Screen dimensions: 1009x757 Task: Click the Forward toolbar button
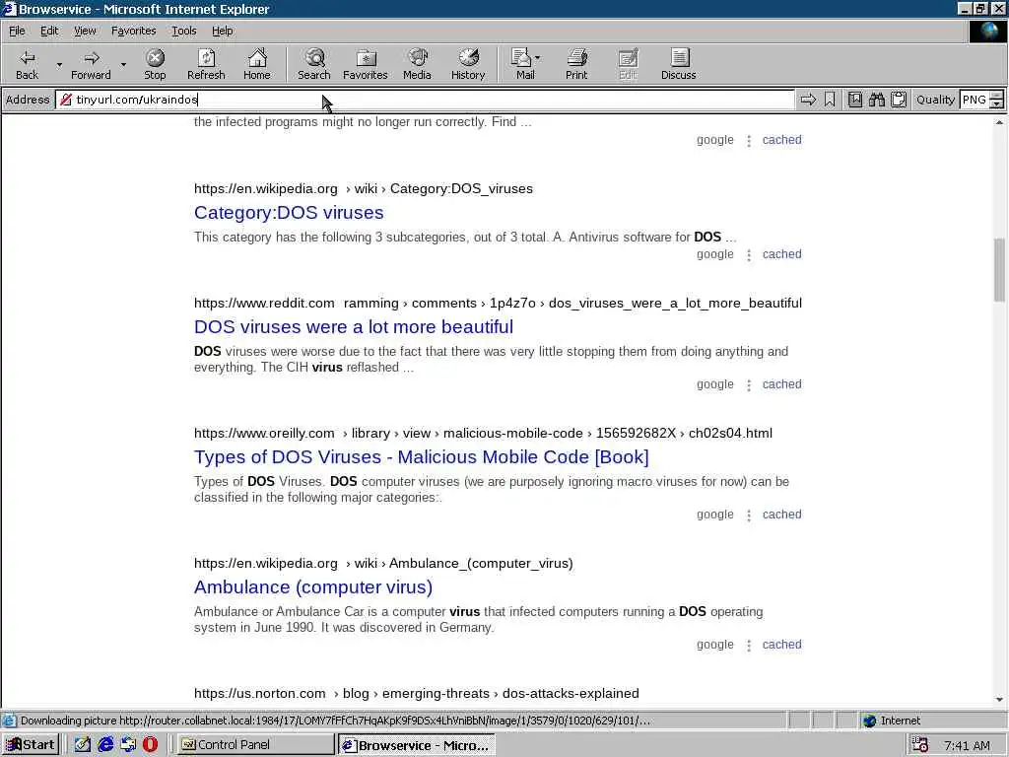click(x=91, y=64)
